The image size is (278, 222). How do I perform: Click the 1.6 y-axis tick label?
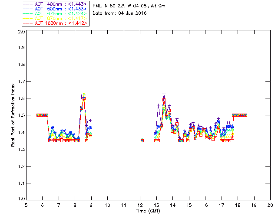pyautogui.click(x=21, y=98)
